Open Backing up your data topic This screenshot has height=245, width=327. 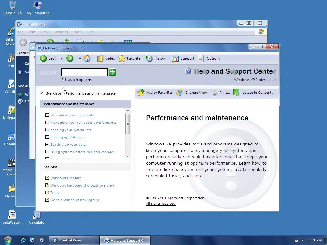pyautogui.click(x=68, y=145)
